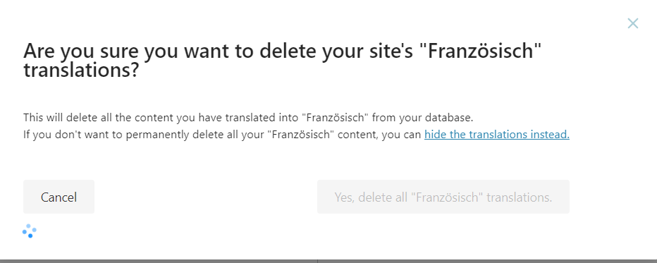Dismiss the dialog with the X icon
657x263 pixels.
(x=633, y=23)
